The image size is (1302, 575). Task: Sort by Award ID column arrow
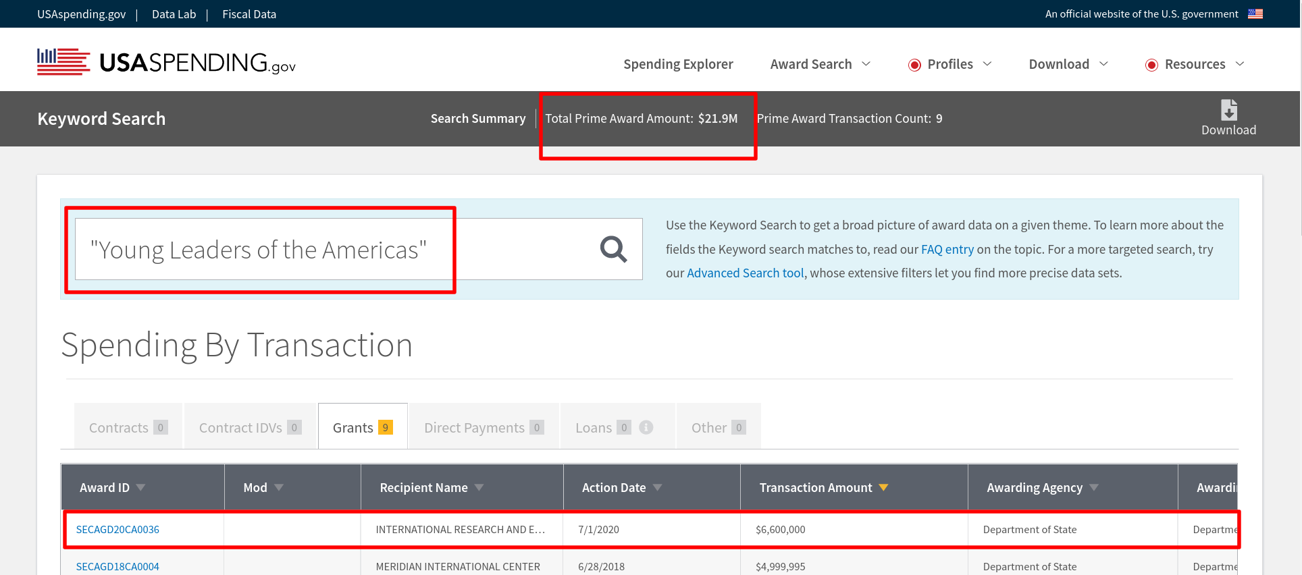[x=140, y=487]
